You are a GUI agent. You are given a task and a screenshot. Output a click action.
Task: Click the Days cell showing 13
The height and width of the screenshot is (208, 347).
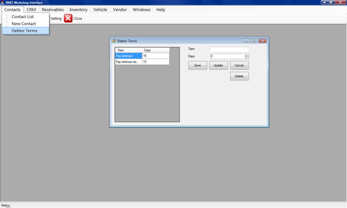(x=156, y=62)
